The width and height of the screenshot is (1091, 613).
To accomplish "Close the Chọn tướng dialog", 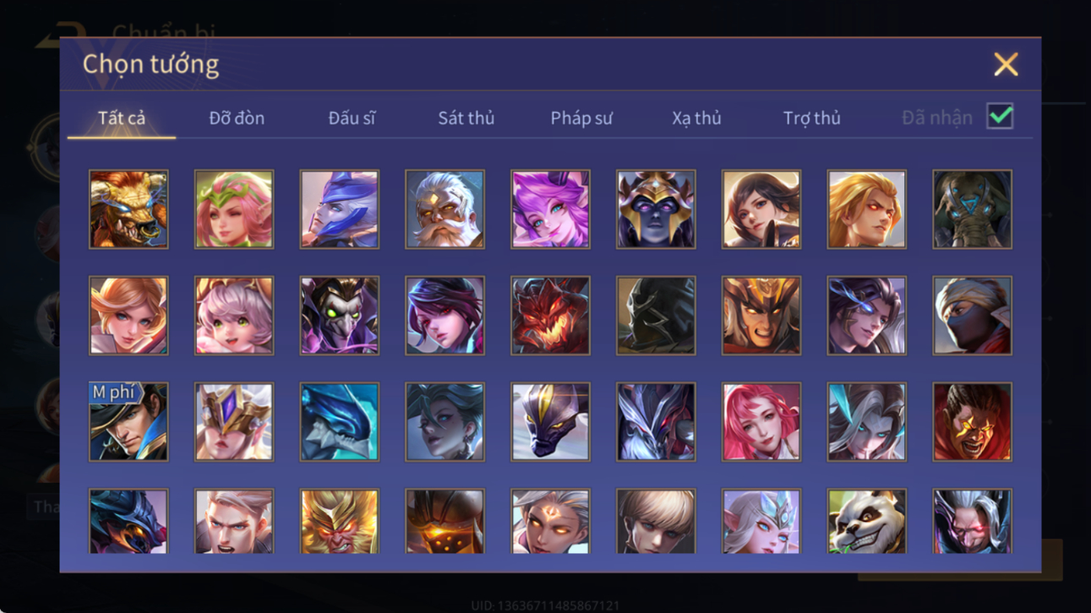I will [x=1006, y=64].
